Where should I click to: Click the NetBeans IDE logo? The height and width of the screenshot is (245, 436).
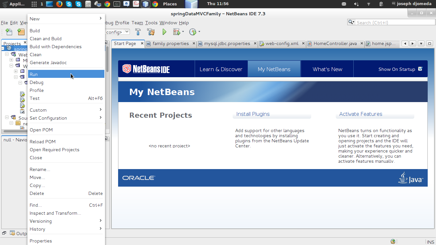146,69
